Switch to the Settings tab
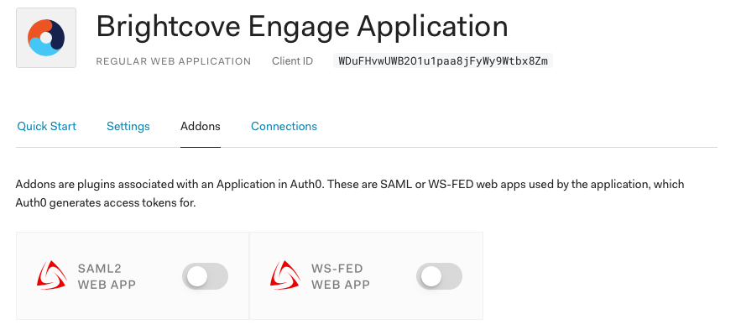 [128, 126]
